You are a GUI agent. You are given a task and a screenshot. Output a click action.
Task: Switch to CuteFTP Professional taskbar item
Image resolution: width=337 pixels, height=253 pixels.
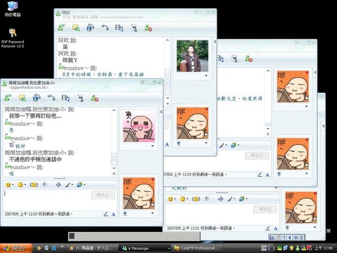click(197, 249)
